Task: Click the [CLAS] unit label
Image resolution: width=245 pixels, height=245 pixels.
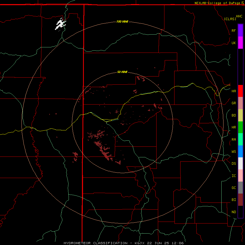Action: click(x=230, y=19)
